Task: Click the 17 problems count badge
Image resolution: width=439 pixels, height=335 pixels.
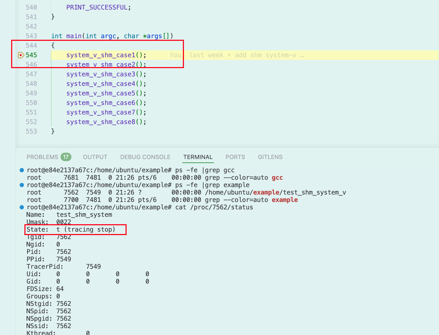Action: pyautogui.click(x=66, y=157)
